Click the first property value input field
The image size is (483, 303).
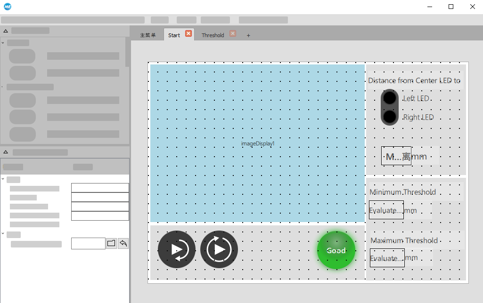click(x=100, y=188)
